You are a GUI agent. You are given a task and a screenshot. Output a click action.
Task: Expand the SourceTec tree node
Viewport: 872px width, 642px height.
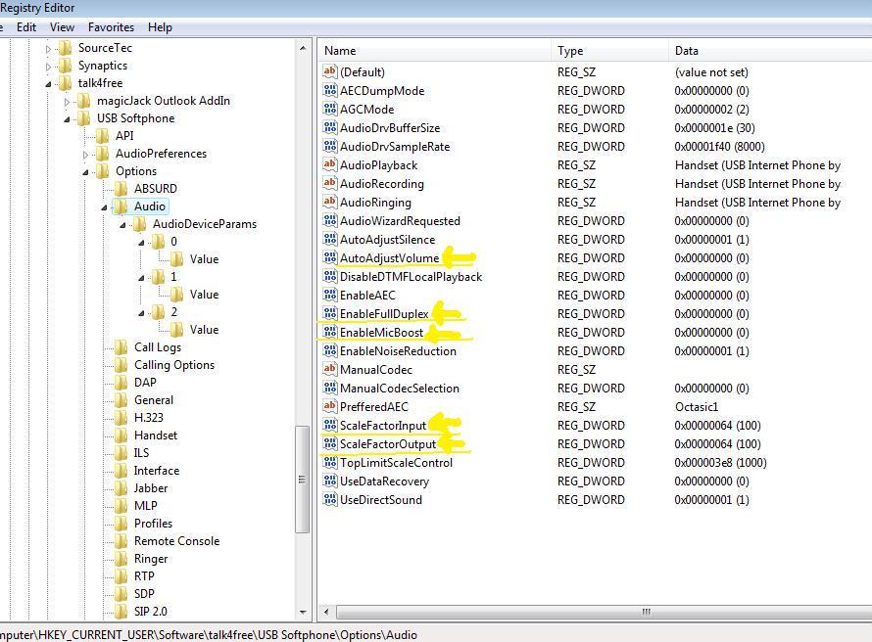pos(48,49)
